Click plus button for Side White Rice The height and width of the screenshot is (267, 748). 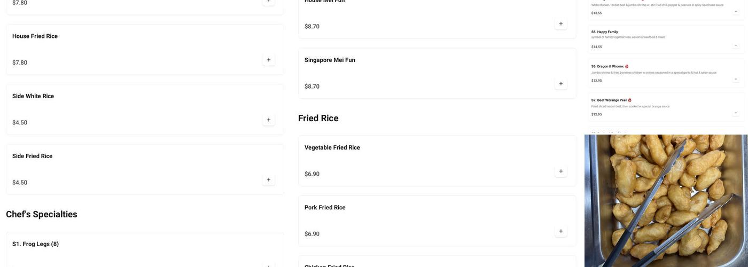pos(269,120)
